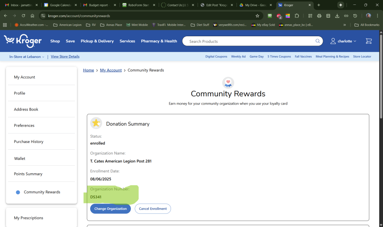
Task: Open the RoboForm extension icon
Action: pos(270,16)
